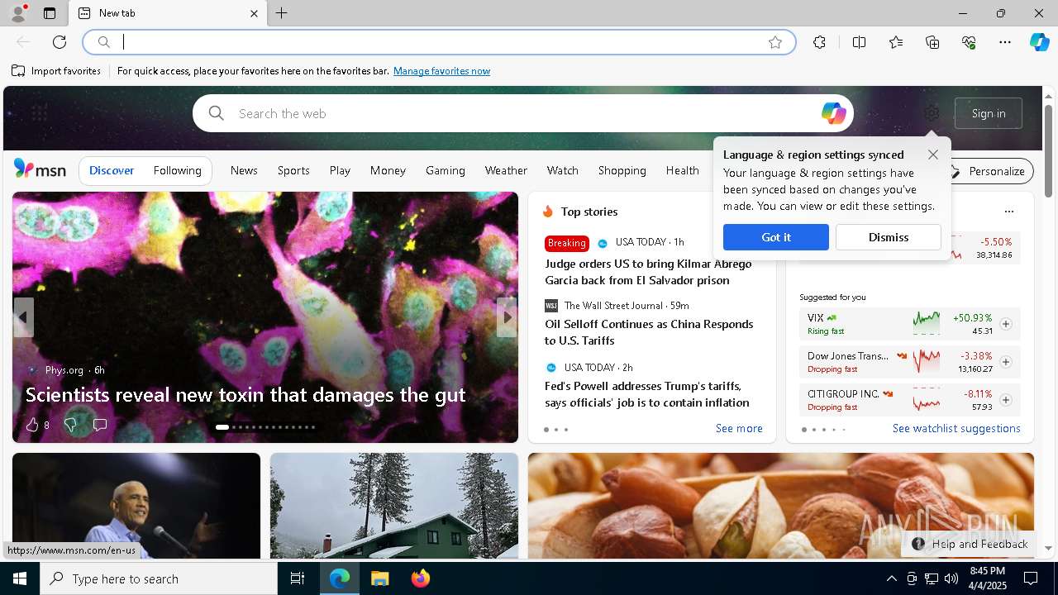Open comments on the toxin article

pyautogui.click(x=100, y=425)
